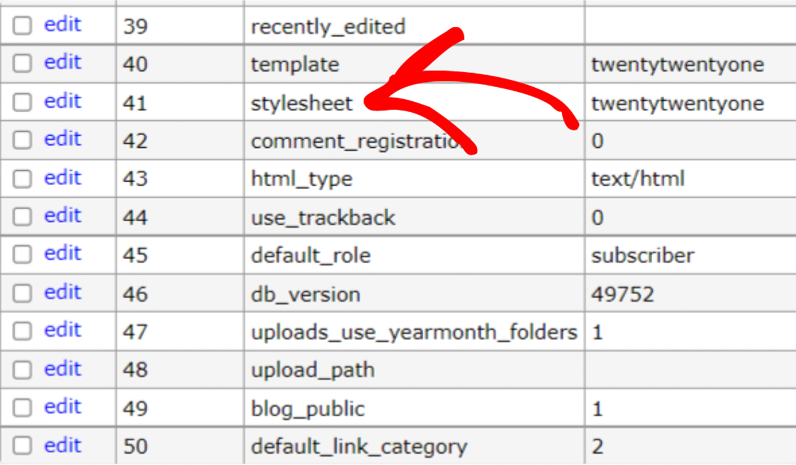
Task: Edit row 42 comment_registration
Action: pos(63,138)
